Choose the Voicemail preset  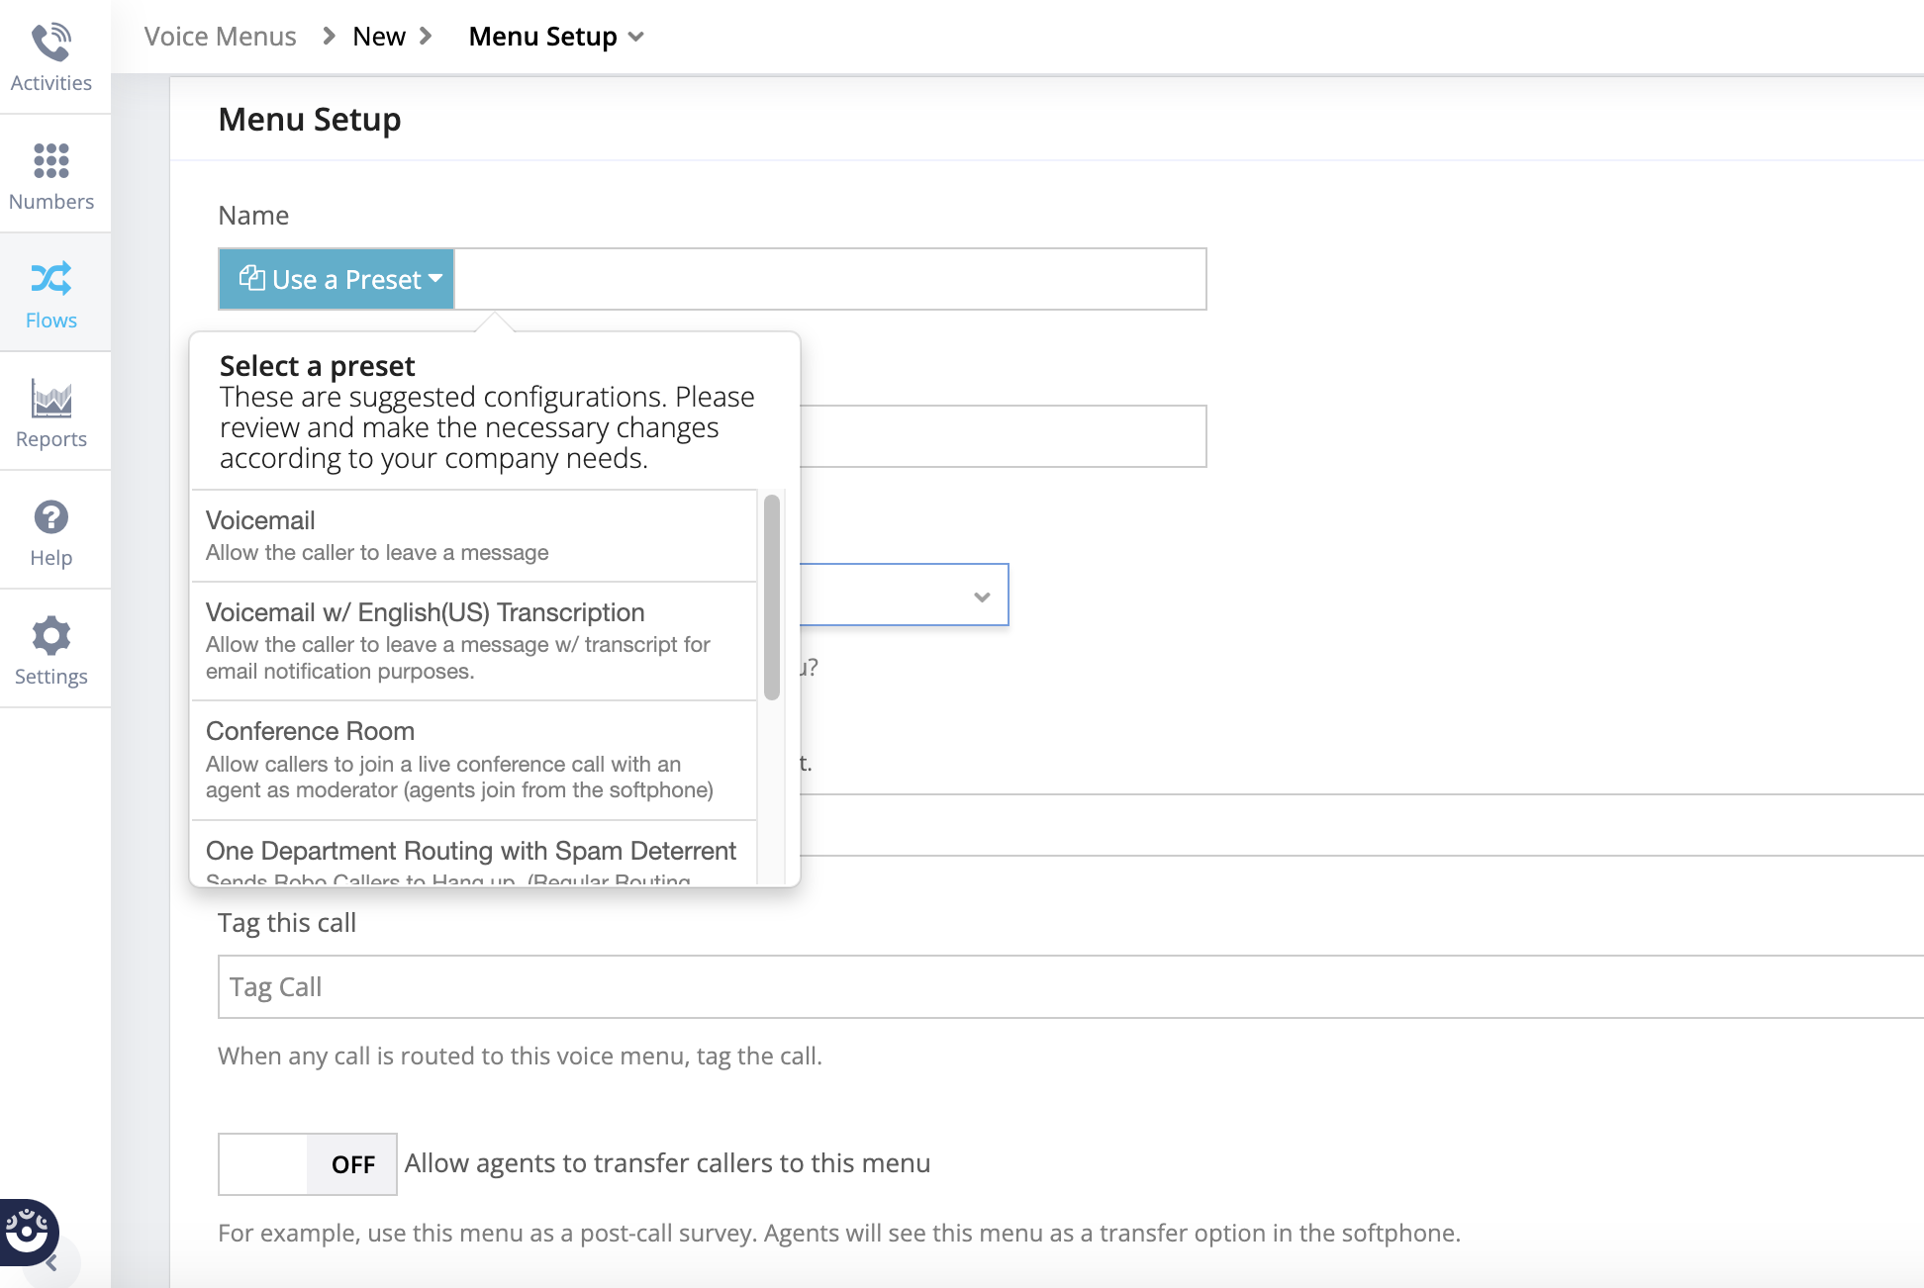coord(473,535)
